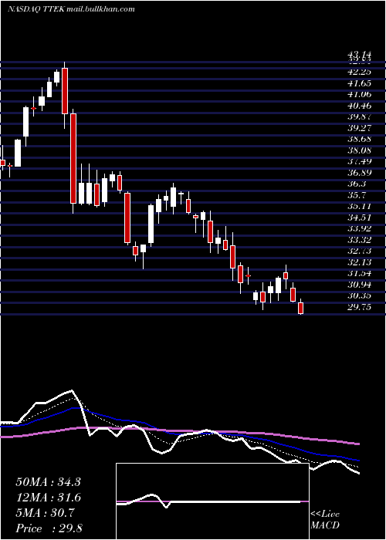
Task: Click the 34.51 price axis label
Action: tap(358, 218)
